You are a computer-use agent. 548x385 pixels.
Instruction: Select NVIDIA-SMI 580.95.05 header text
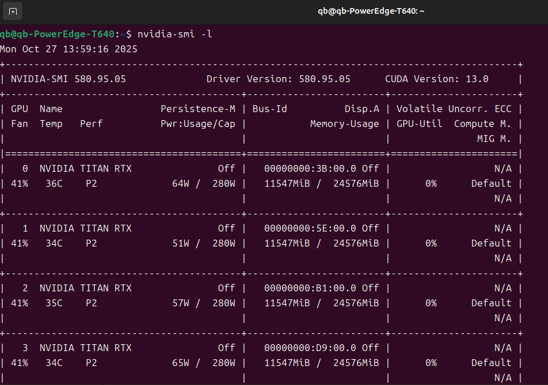click(68, 79)
